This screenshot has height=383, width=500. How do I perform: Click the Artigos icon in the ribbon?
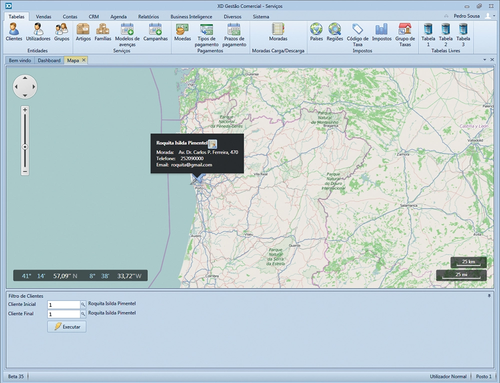83,32
